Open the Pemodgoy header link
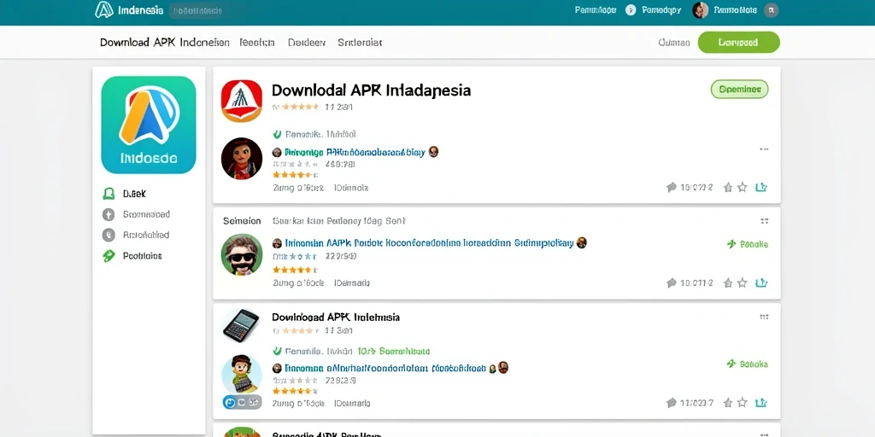 point(661,10)
